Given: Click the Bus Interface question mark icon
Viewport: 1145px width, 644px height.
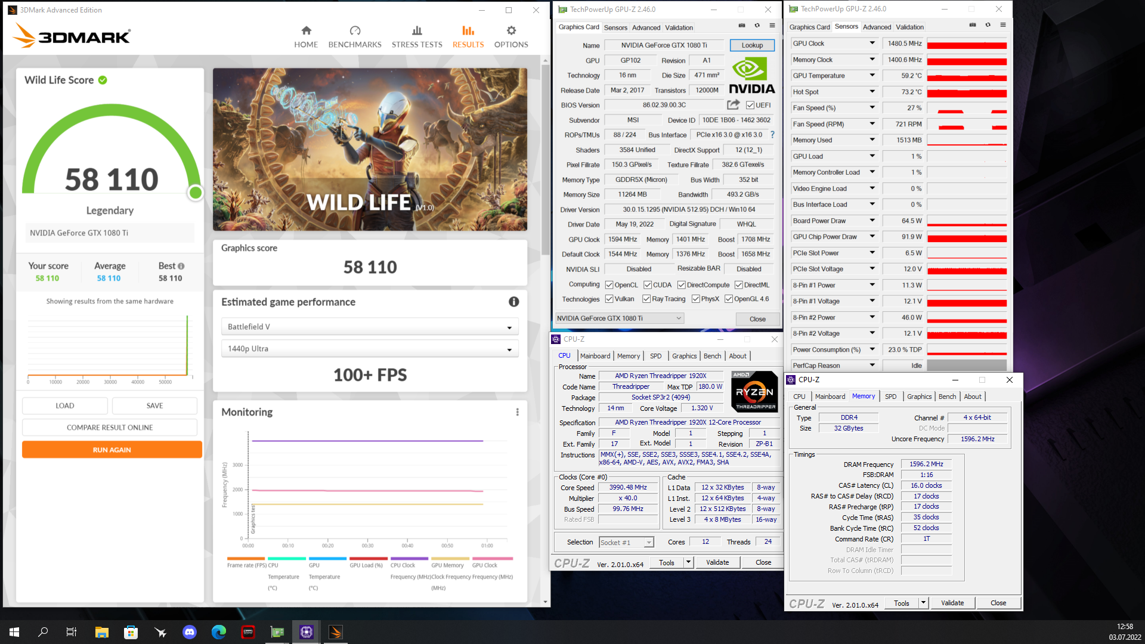Looking at the screenshot, I should click(x=772, y=135).
